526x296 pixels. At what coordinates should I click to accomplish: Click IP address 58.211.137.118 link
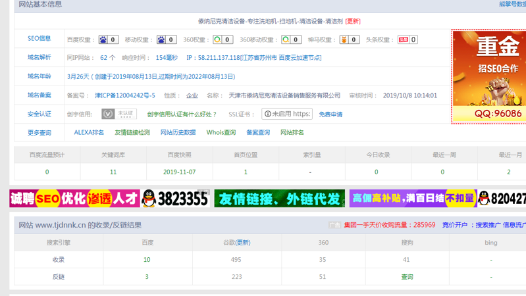point(254,58)
